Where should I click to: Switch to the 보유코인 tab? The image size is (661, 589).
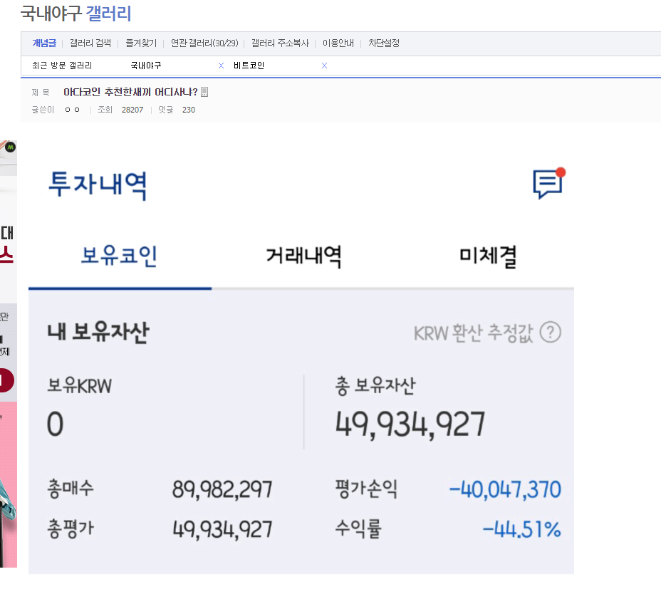coord(119,256)
